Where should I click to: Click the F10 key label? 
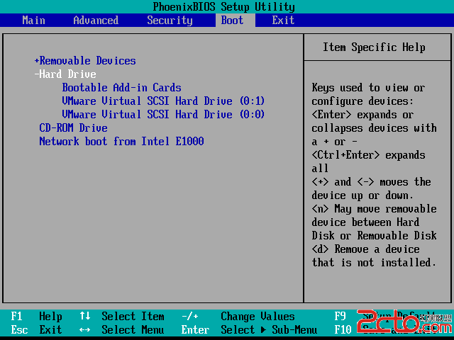(x=343, y=329)
